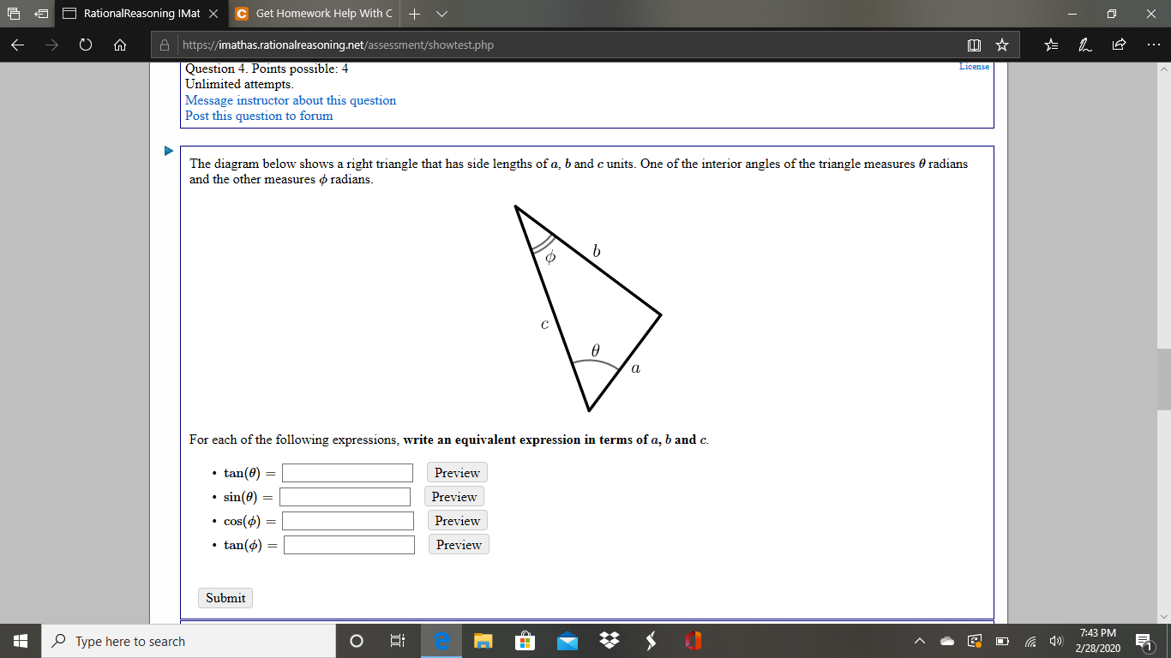This screenshot has width=1171, height=658.
Task: Share the current webpage
Action: (1119, 45)
